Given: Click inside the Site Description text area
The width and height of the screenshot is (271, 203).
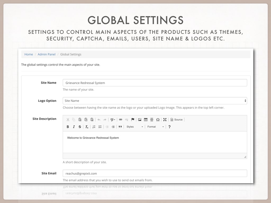Looking at the screenshot, I should pos(155,142).
